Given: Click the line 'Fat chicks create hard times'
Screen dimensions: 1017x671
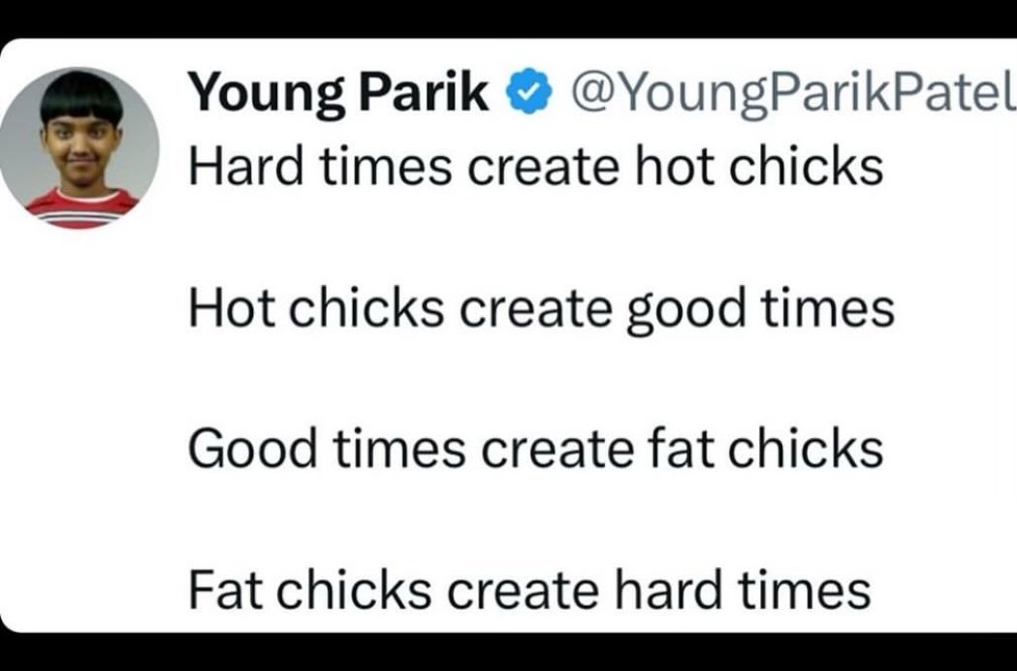Looking at the screenshot, I should [529, 590].
